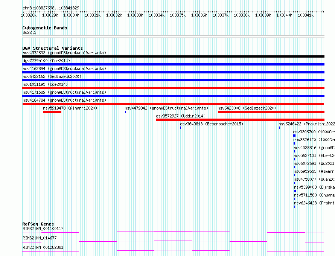Open the nsv5637131 variant label
This screenshot has height=256, width=335.
click(314, 155)
